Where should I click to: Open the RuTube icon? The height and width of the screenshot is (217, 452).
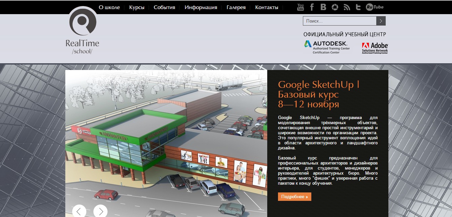pyautogui.click(x=375, y=7)
